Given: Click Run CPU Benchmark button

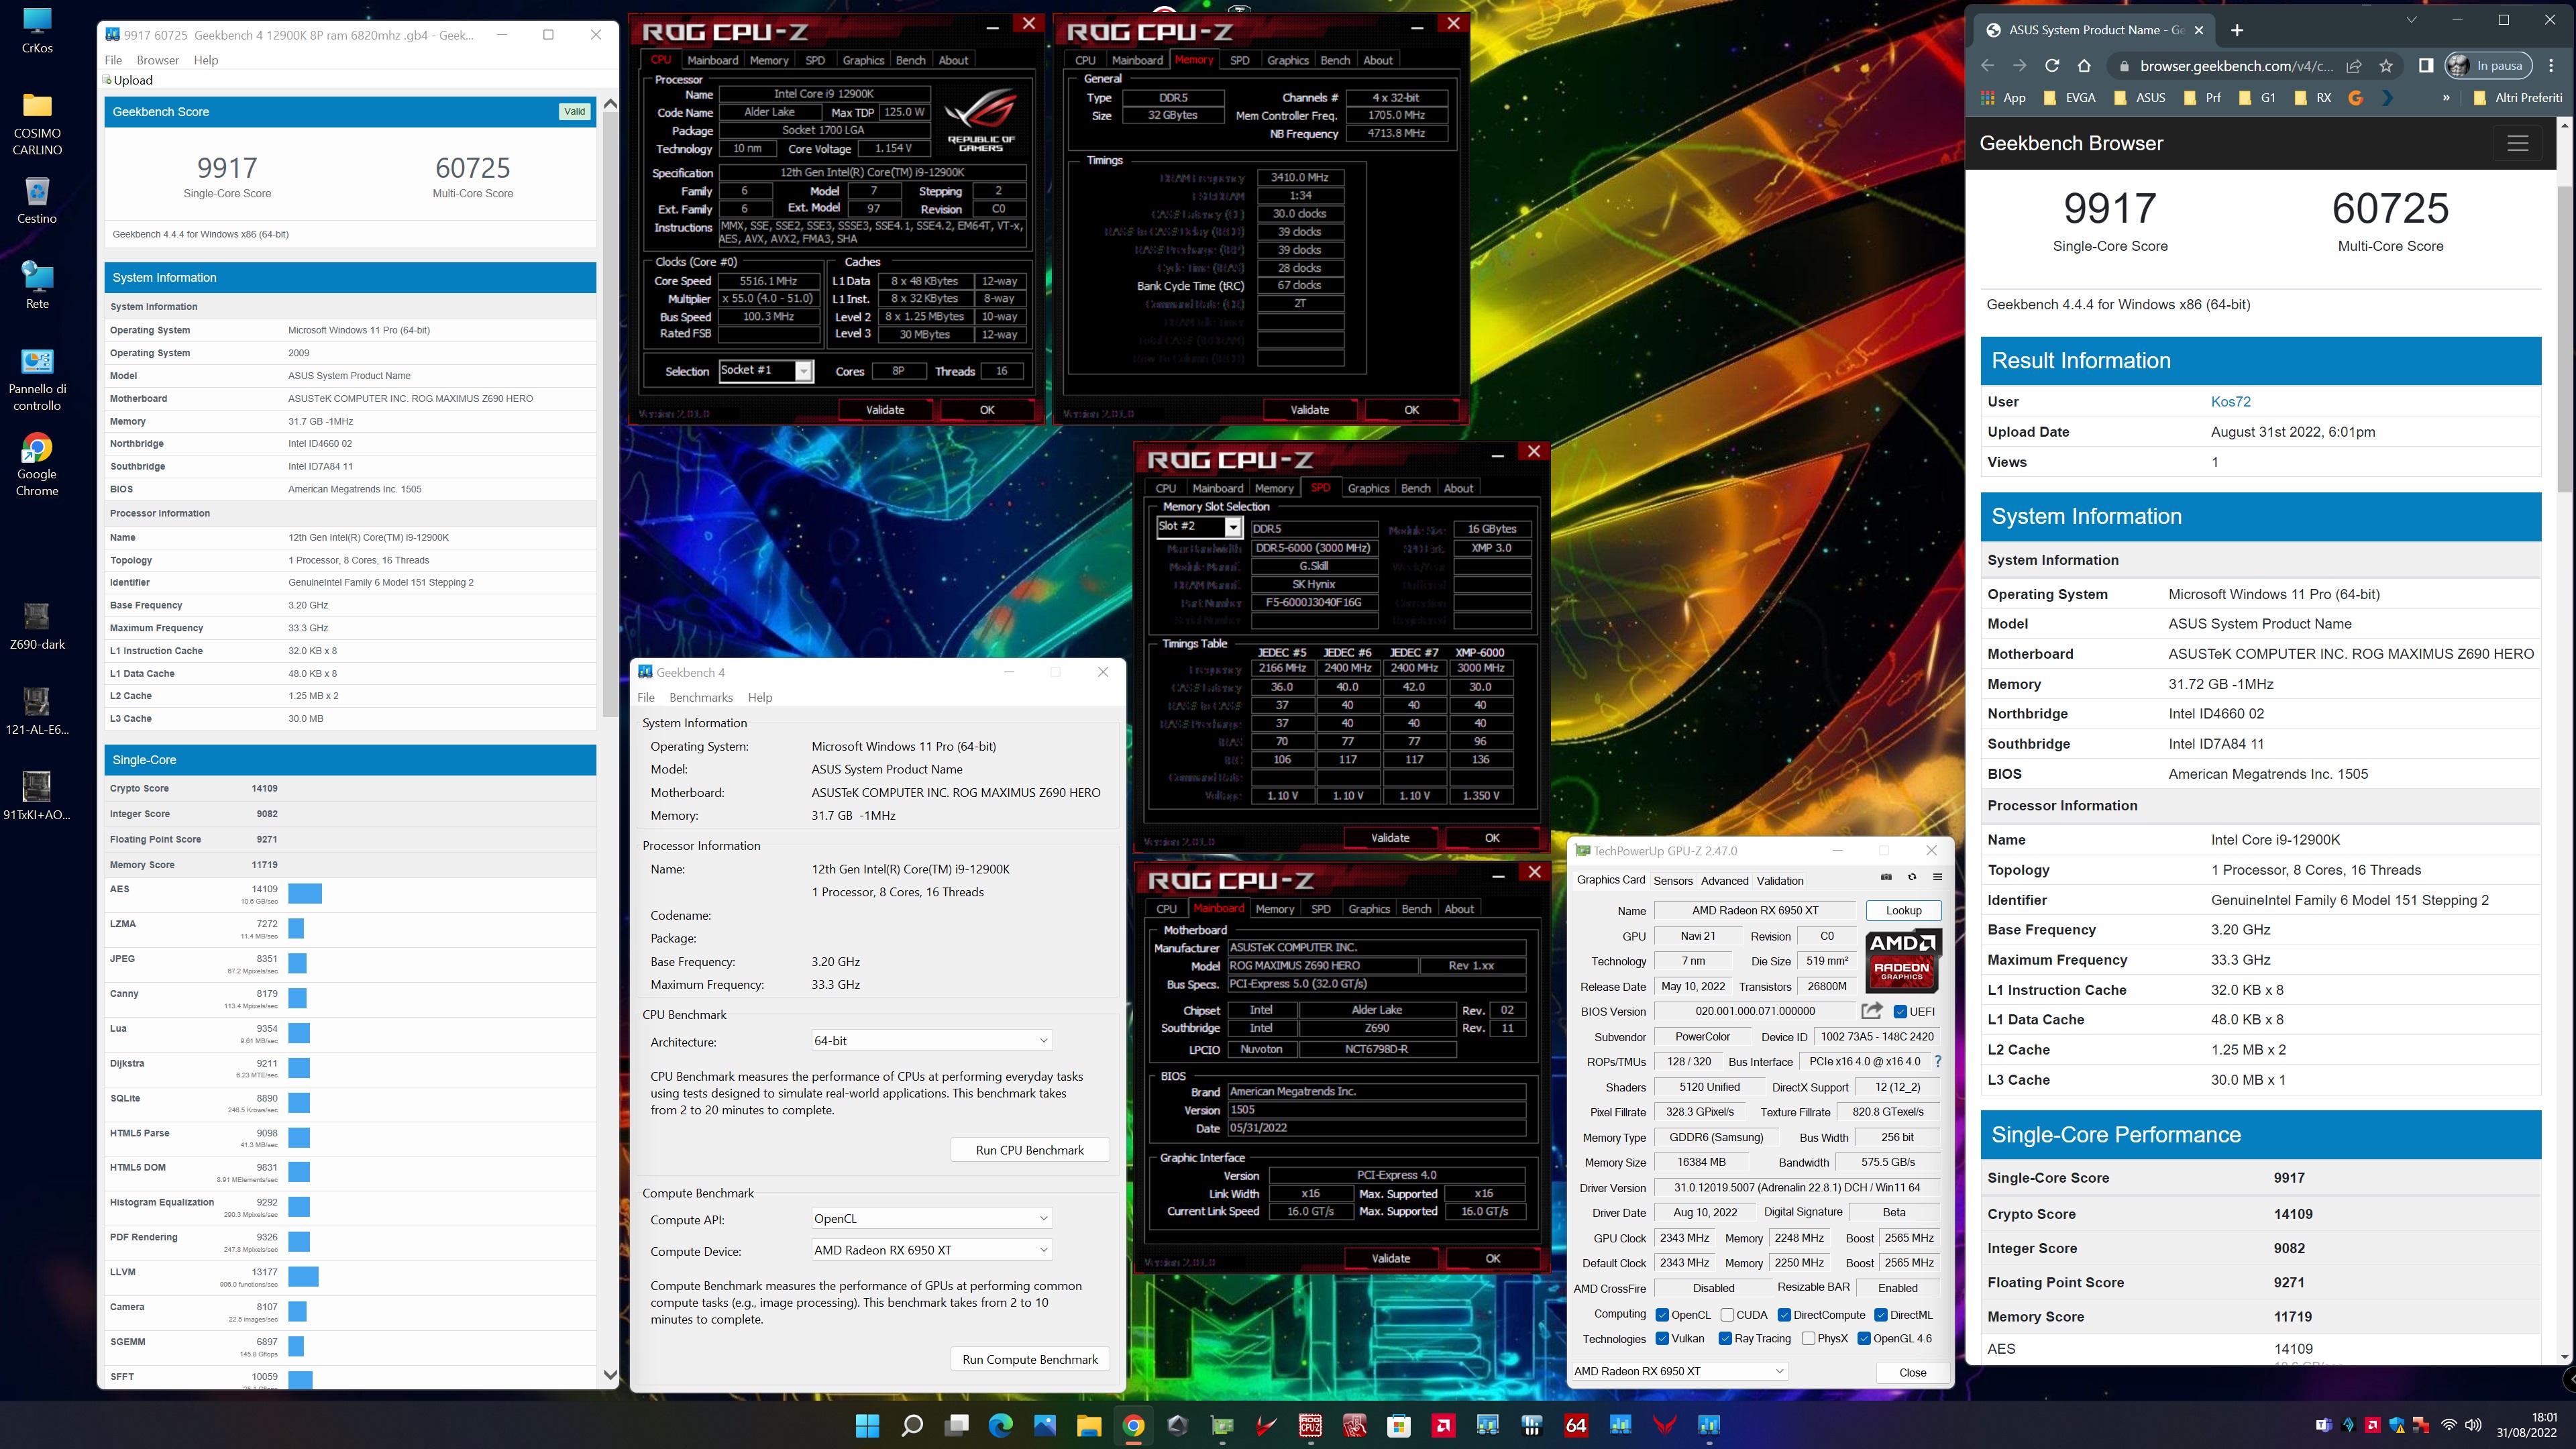Looking at the screenshot, I should pyautogui.click(x=1029, y=1150).
